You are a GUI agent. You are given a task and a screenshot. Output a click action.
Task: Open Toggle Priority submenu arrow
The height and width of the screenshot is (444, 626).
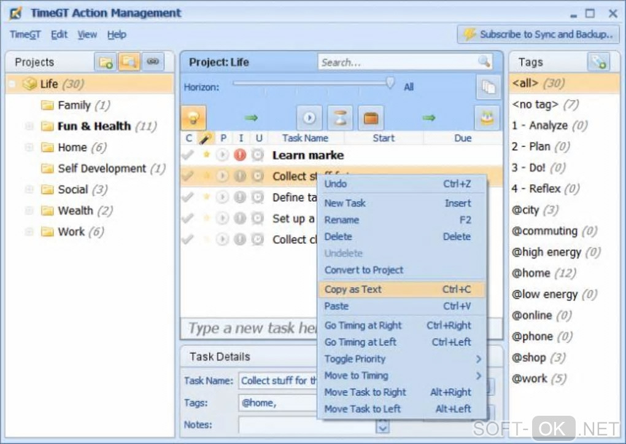tap(479, 359)
